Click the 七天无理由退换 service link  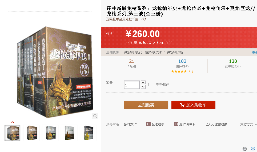[x=216, y=124]
